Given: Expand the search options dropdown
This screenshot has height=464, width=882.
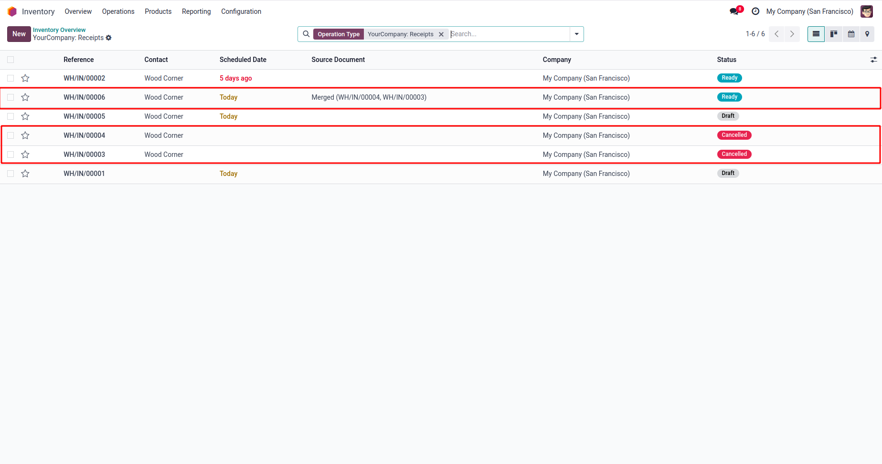Looking at the screenshot, I should [x=576, y=34].
